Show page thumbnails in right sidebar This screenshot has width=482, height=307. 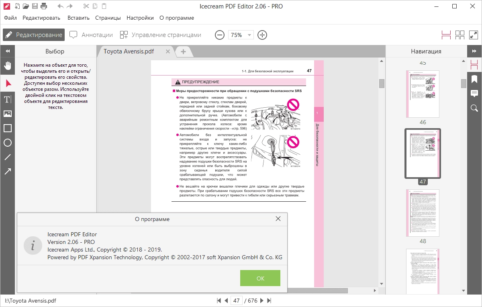click(x=474, y=65)
